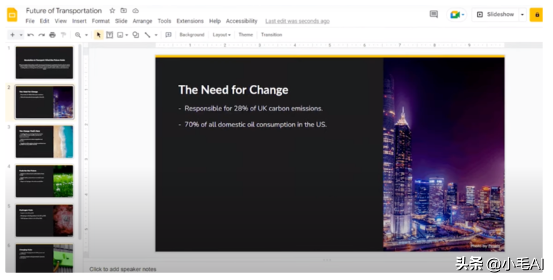Image resolution: width=553 pixels, height=280 pixels.
Task: Open the Format menu
Action: point(101,21)
